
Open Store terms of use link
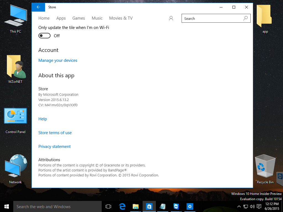(55, 133)
